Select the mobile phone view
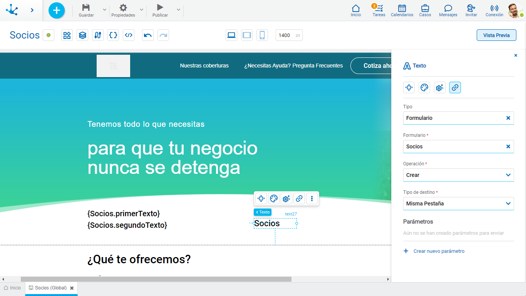This screenshot has width=526, height=296. 262,35
